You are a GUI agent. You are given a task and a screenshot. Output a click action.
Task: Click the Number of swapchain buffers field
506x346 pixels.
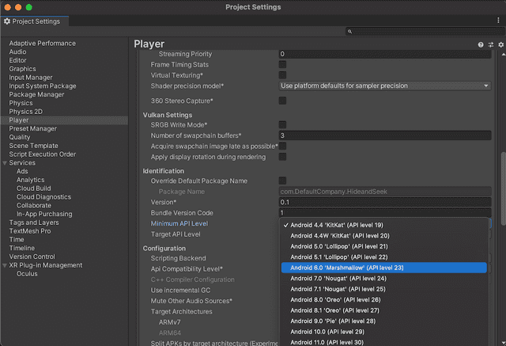pyautogui.click(x=384, y=135)
